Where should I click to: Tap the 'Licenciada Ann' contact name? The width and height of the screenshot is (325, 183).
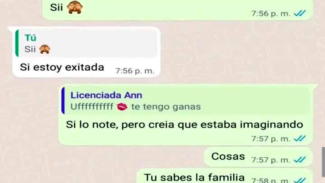pyautogui.click(x=106, y=95)
